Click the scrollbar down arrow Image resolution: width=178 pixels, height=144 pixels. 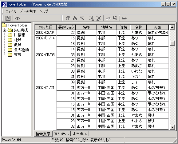pyautogui.click(x=172, y=127)
